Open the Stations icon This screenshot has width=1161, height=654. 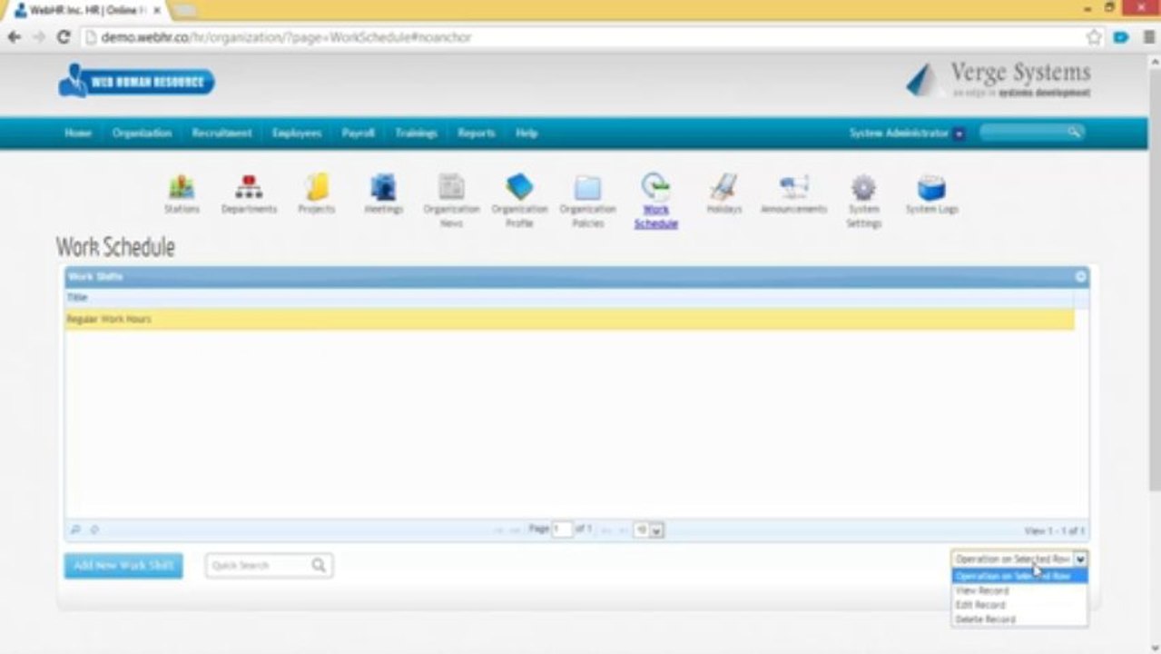182,187
